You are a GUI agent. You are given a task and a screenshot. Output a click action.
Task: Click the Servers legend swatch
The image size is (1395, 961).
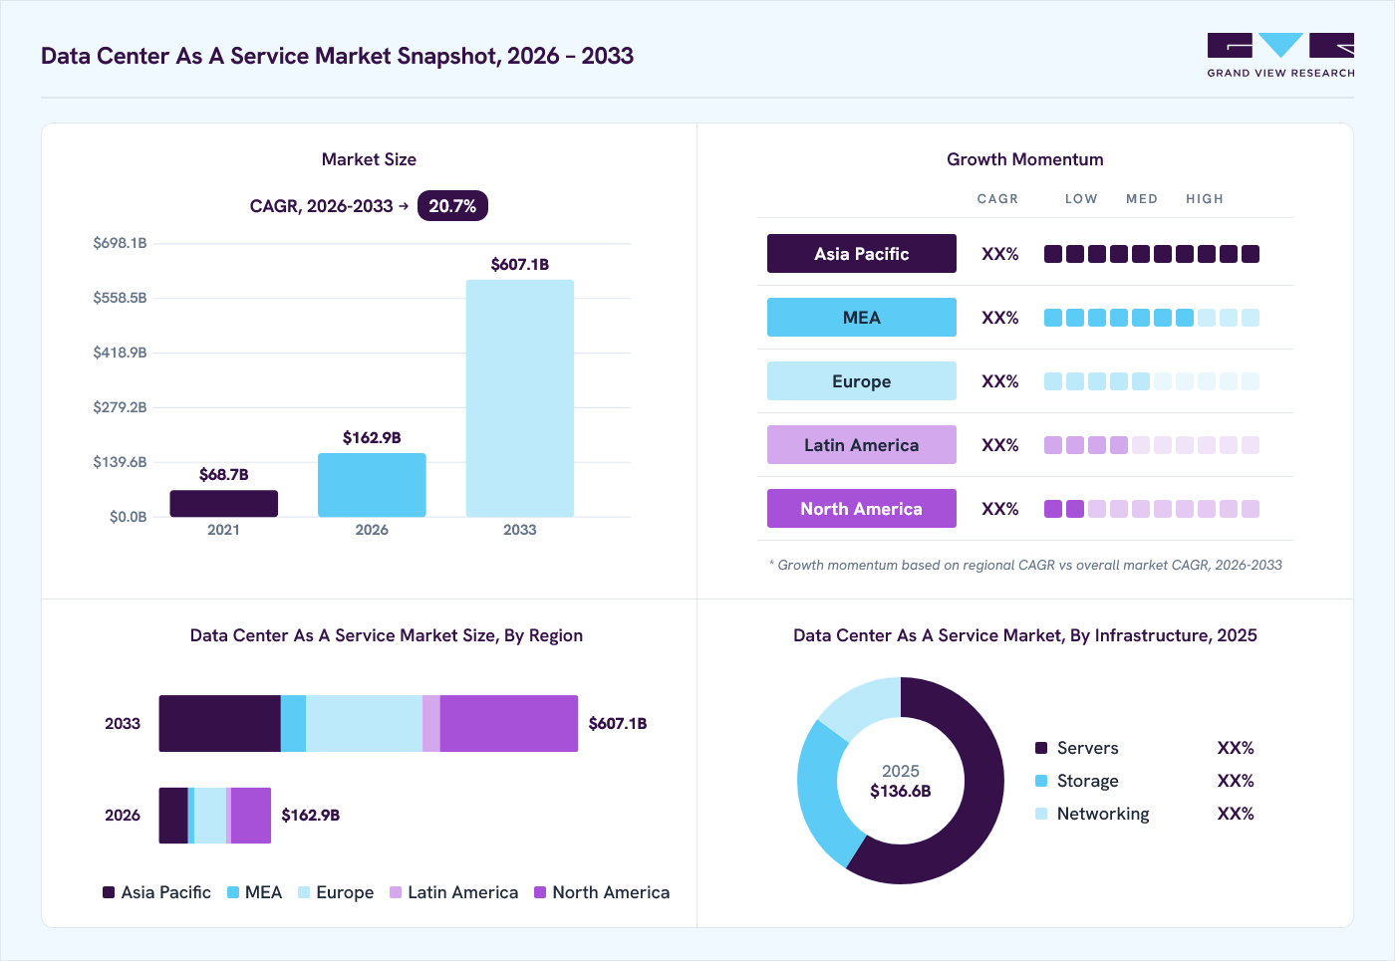pos(1041,748)
